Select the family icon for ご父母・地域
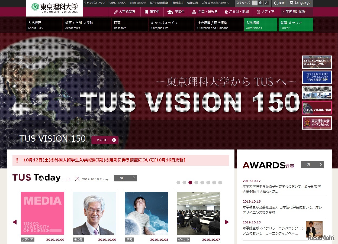Screen dimensions: 338x244 [226, 12]
